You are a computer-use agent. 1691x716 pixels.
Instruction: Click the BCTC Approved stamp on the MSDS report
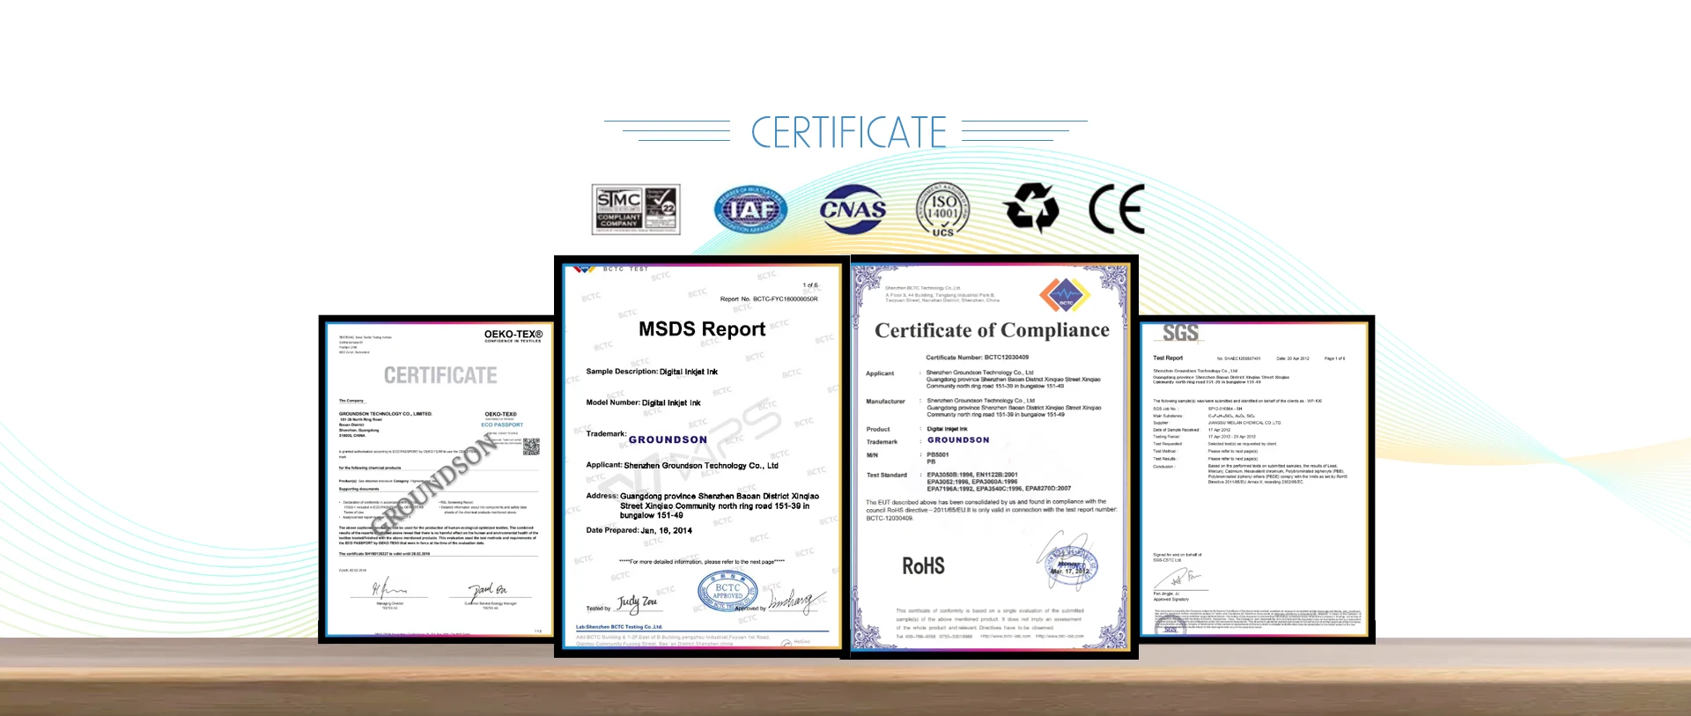click(727, 593)
